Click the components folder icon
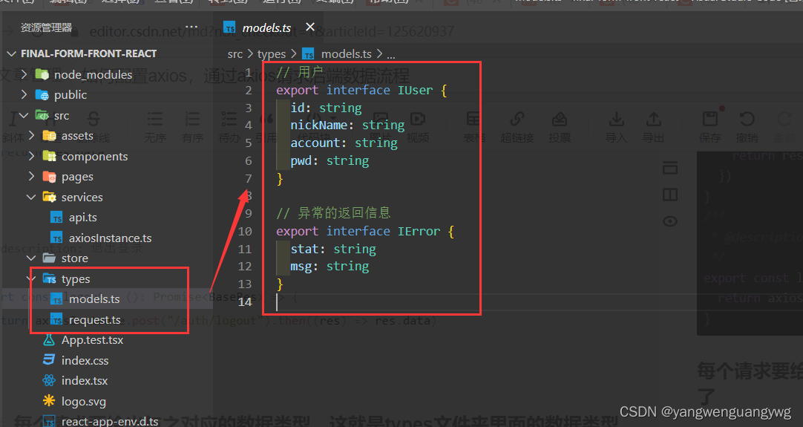 click(49, 156)
